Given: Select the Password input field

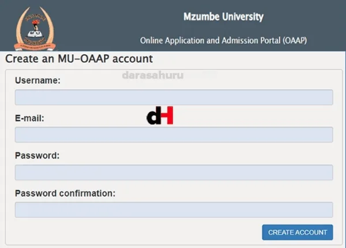Looking at the screenshot, I should tap(174, 172).
